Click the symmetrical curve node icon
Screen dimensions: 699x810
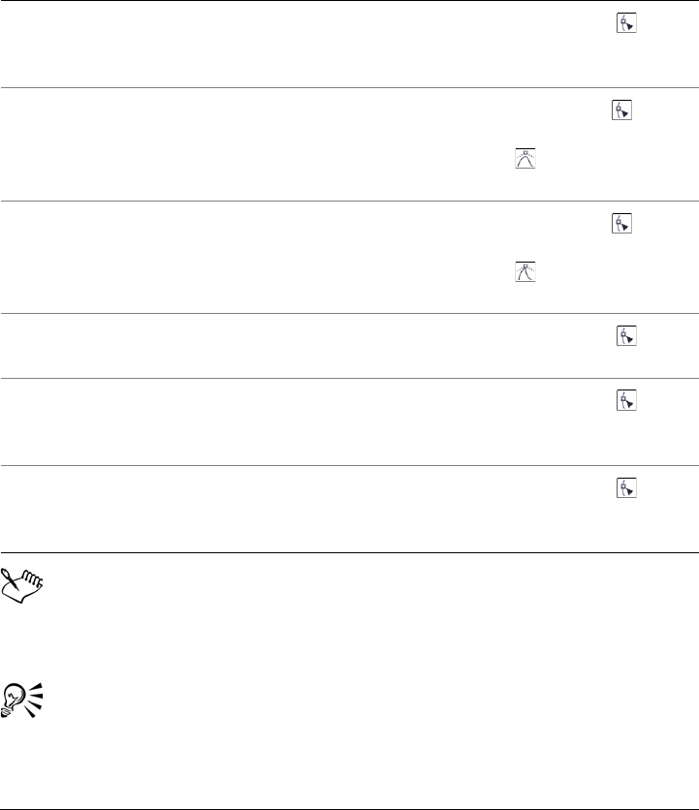[x=524, y=159]
